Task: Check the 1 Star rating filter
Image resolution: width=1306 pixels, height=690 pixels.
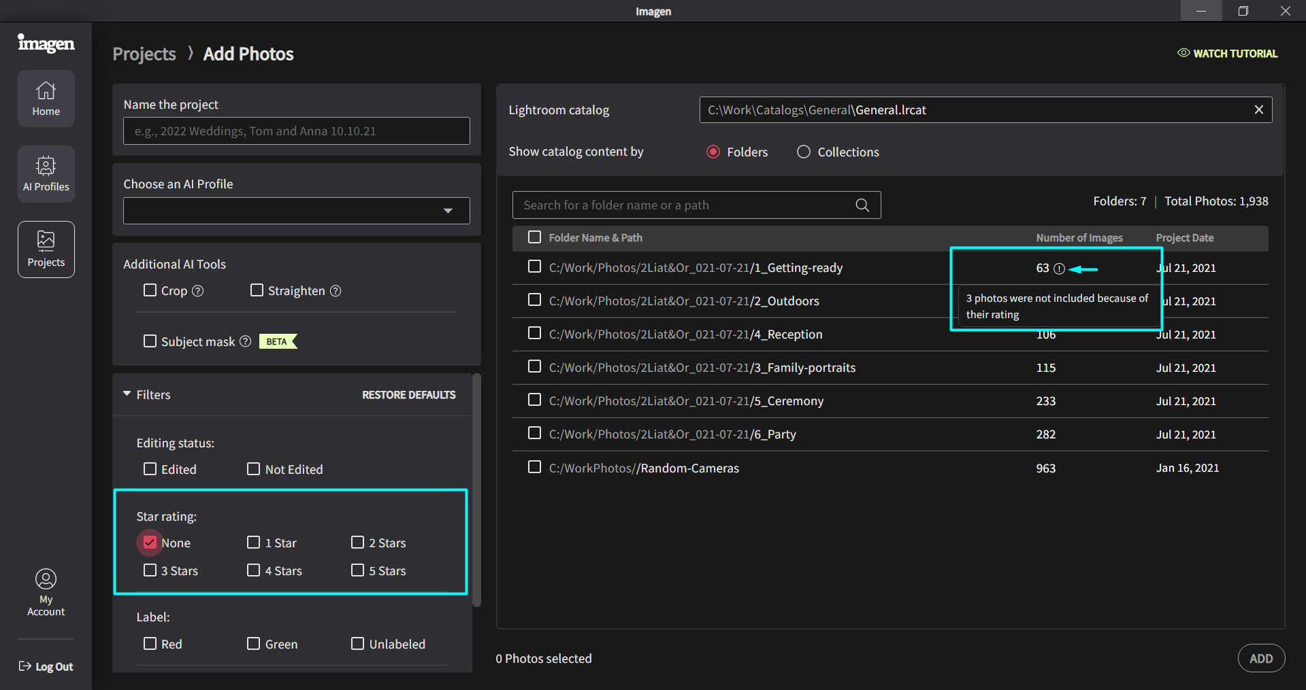Action: (253, 542)
